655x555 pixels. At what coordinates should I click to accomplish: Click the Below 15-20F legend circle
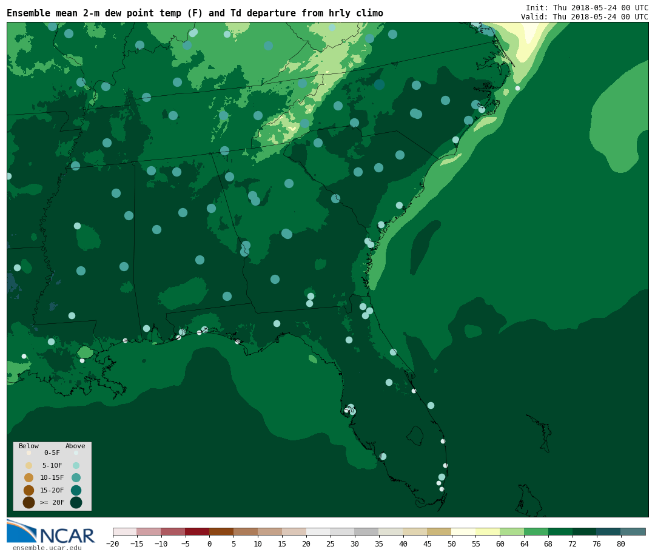tap(29, 490)
